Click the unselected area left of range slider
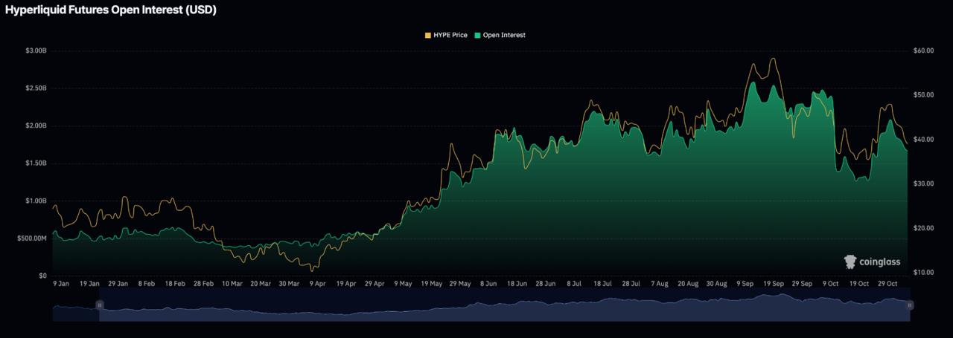The height and width of the screenshot is (338, 953). click(74, 311)
